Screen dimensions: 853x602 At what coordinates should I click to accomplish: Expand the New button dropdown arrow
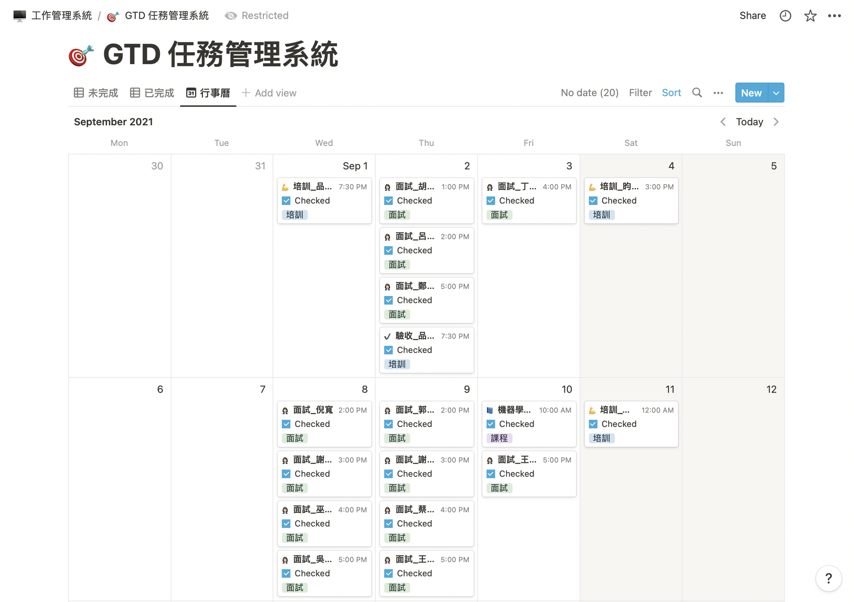coord(776,93)
